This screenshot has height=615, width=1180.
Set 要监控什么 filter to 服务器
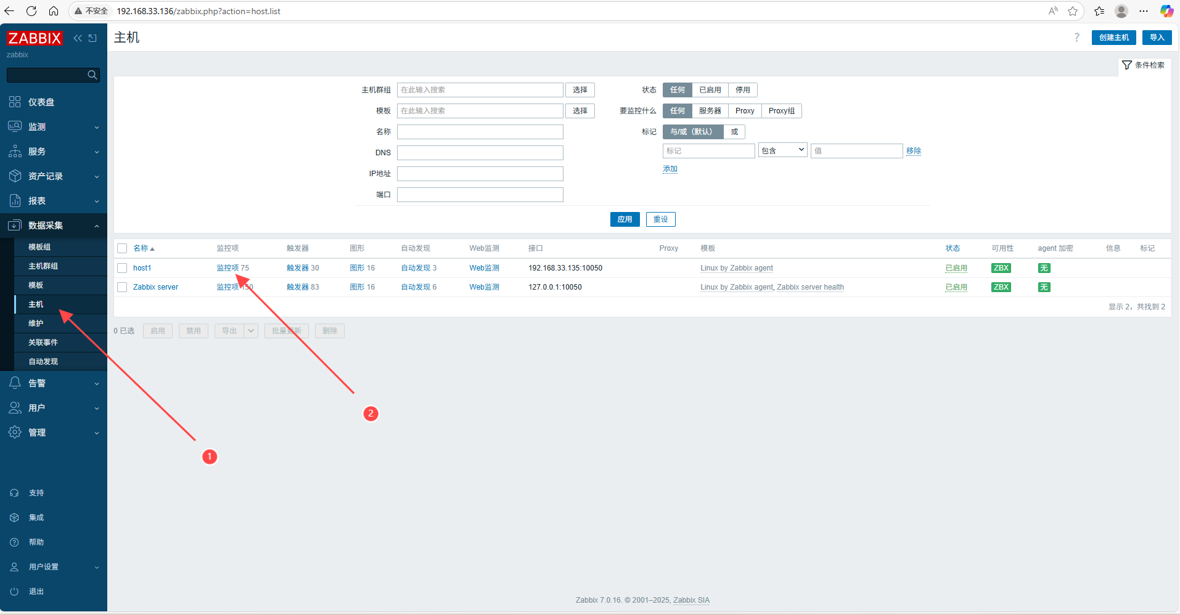coord(710,111)
